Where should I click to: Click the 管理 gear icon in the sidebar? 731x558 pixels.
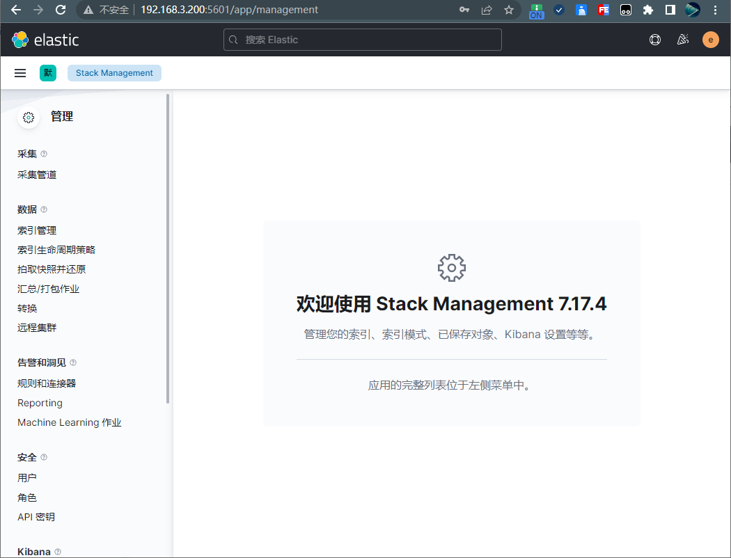(28, 117)
